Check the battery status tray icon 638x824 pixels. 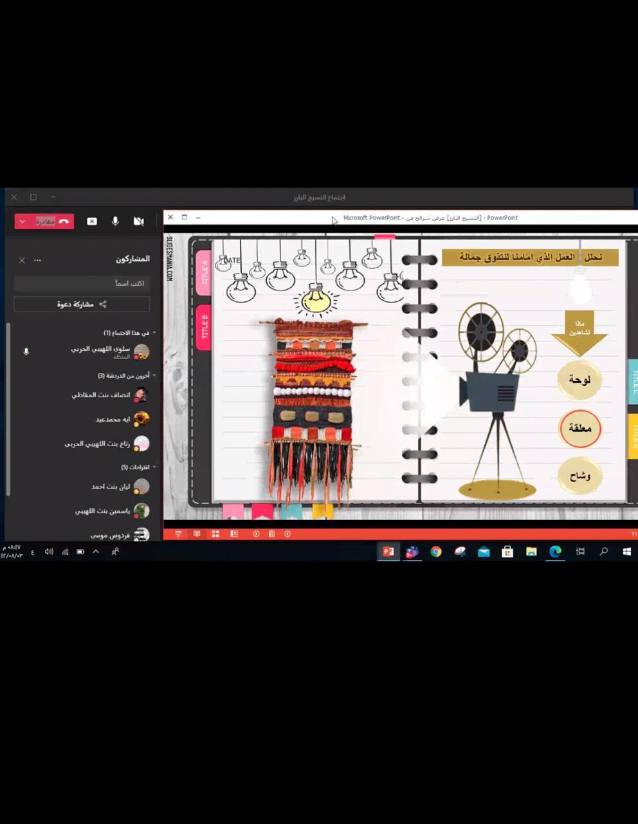click(80, 552)
